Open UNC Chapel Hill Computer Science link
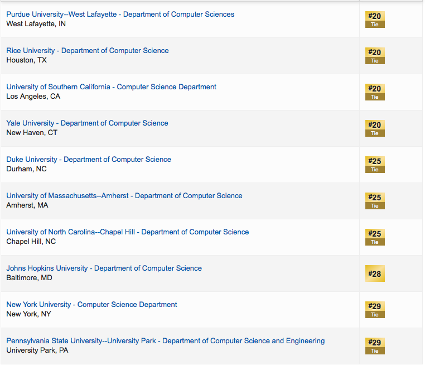The image size is (425, 365). [x=127, y=232]
